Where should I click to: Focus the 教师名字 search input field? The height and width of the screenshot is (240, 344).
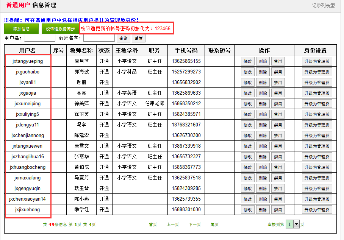tap(99, 38)
